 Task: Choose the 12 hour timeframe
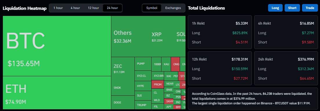coord(93,8)
